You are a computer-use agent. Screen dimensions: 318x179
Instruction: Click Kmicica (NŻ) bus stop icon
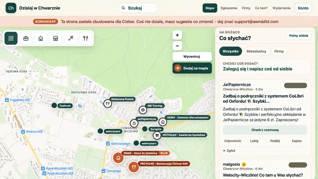coord(23,131)
